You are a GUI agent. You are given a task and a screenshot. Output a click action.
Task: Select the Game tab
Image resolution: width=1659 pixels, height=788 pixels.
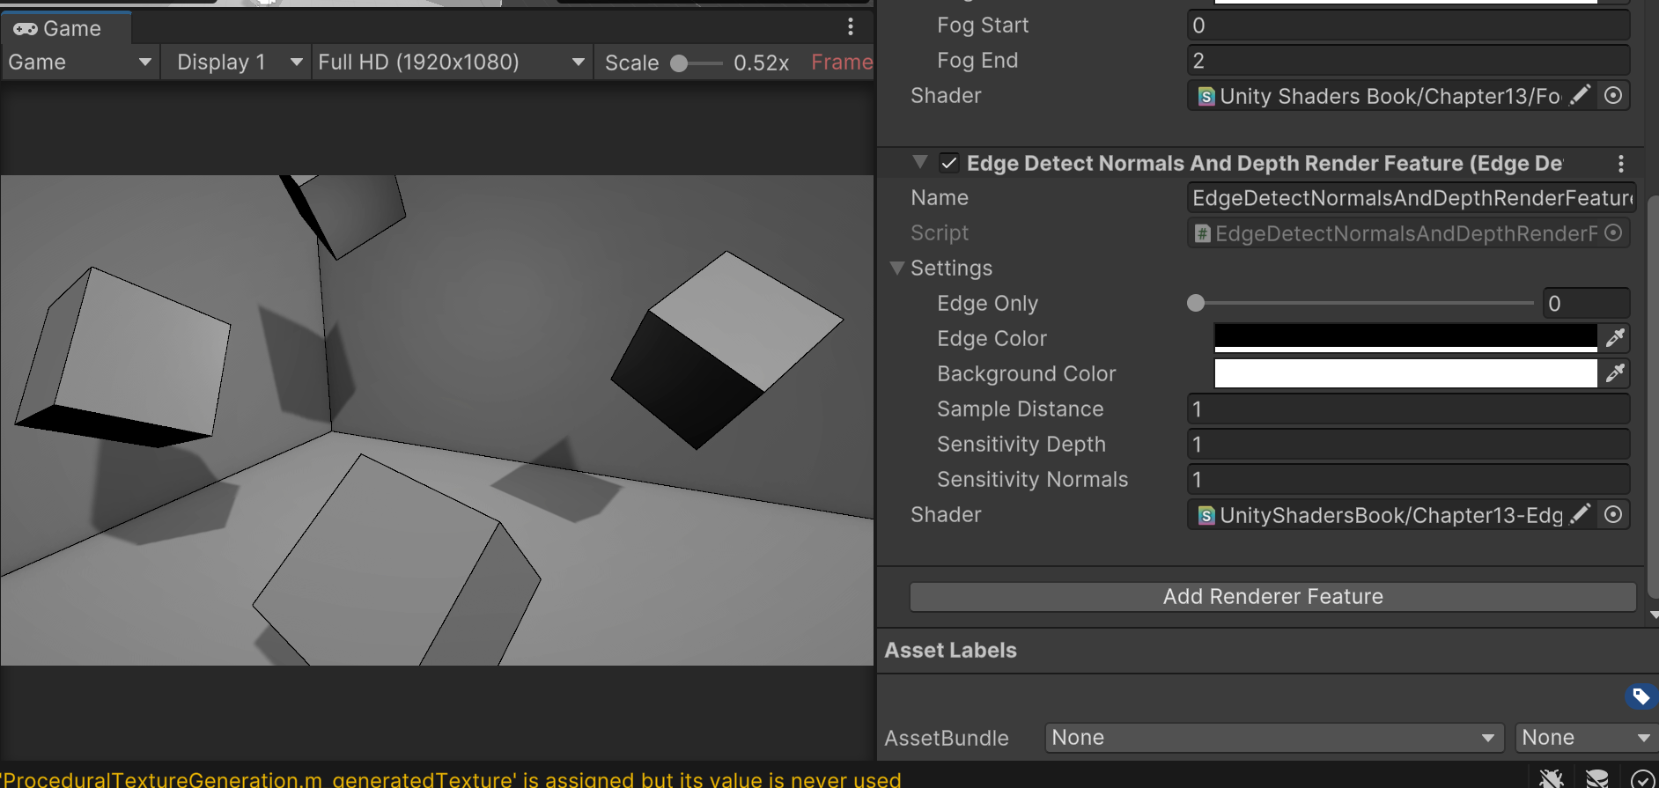tap(67, 28)
